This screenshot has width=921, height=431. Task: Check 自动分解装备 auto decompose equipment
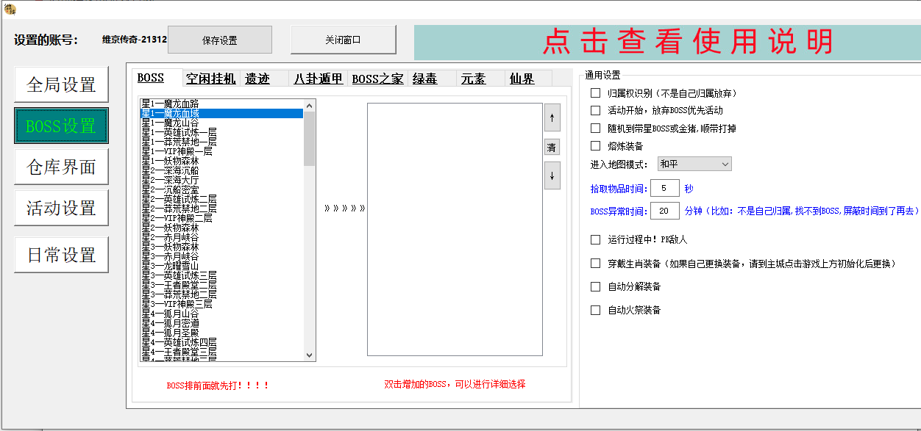click(594, 286)
